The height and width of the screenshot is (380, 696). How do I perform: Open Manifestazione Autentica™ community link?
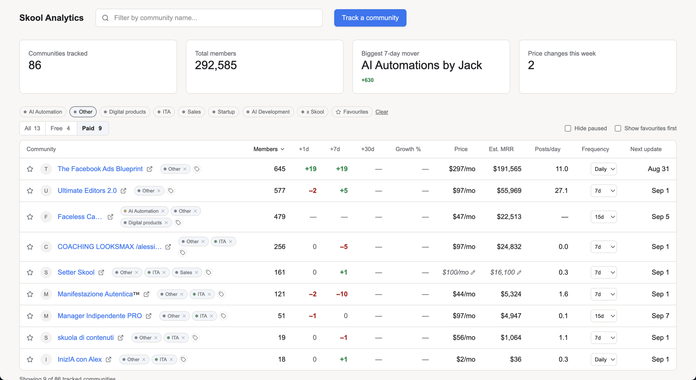pos(99,294)
